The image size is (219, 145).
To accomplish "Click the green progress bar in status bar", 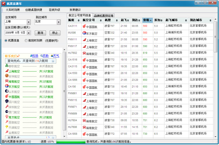I will tap(70, 142).
